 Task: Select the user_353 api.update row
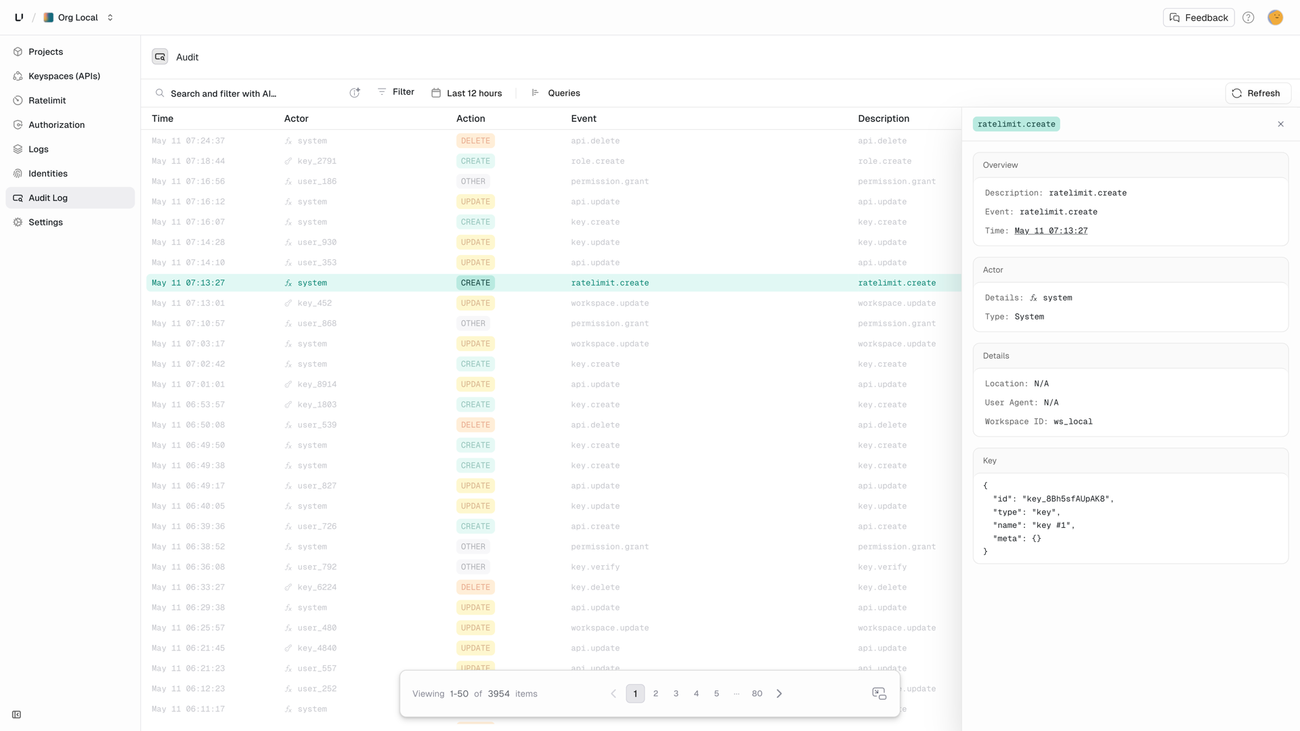[x=554, y=263]
